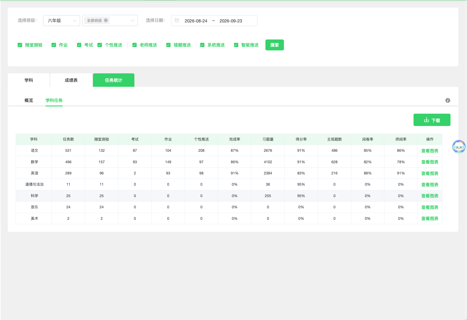This screenshot has height=320, width=467.
Task: Expand the class selection dropdown arrow
Action: [132, 20]
